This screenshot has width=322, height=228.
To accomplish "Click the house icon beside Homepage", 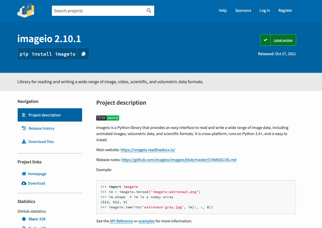I will (24, 174).
